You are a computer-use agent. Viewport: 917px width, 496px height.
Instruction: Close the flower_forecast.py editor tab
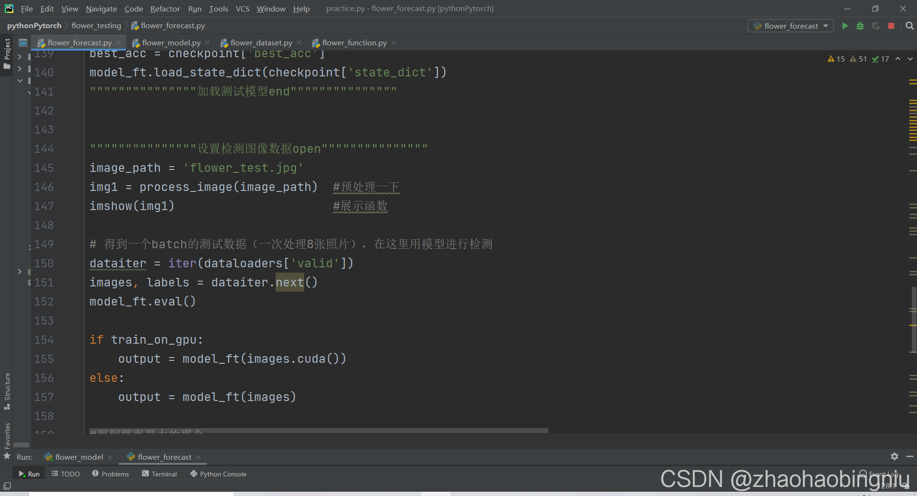coord(119,42)
